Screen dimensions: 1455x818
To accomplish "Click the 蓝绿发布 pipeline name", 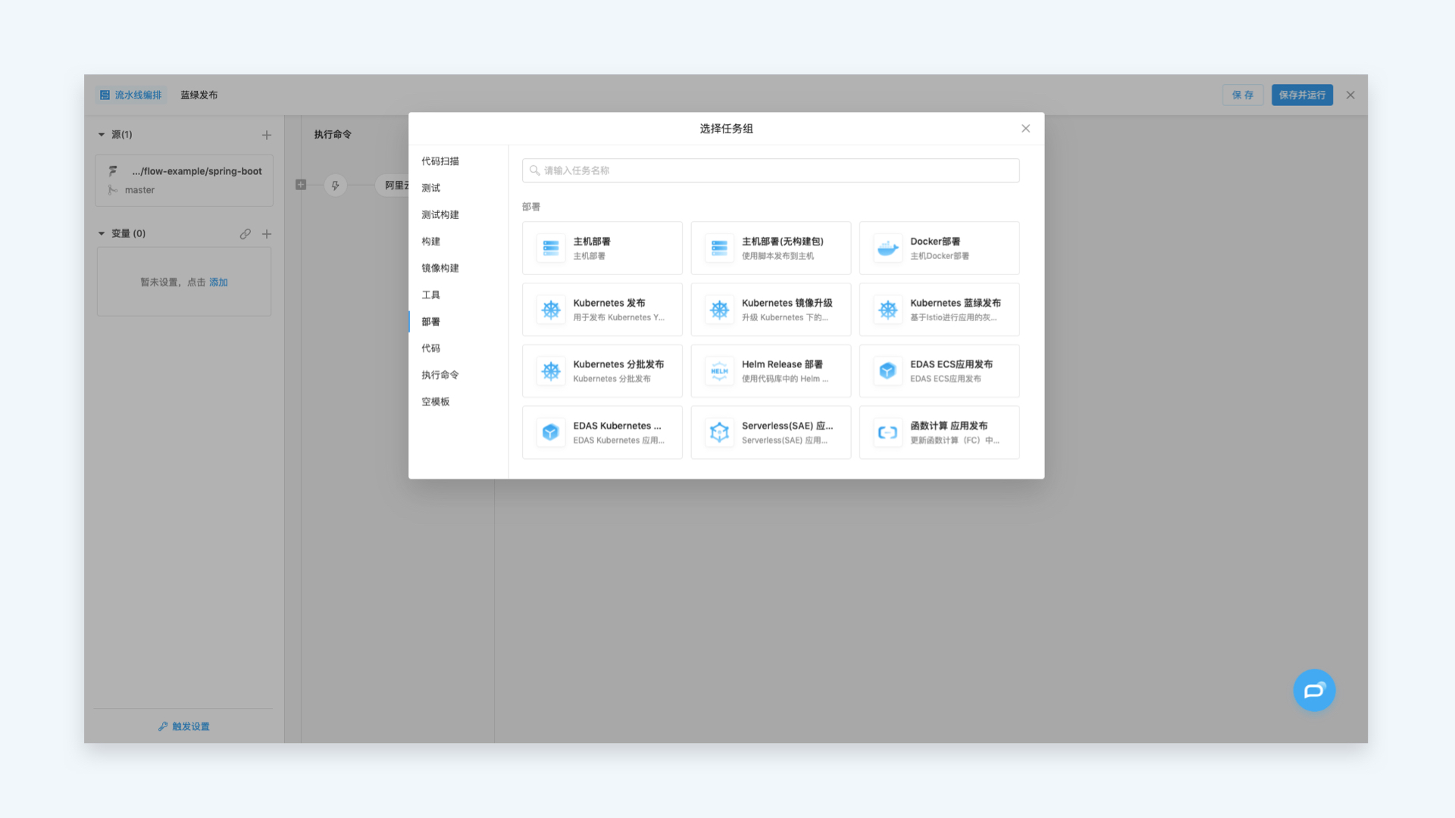I will coord(199,95).
